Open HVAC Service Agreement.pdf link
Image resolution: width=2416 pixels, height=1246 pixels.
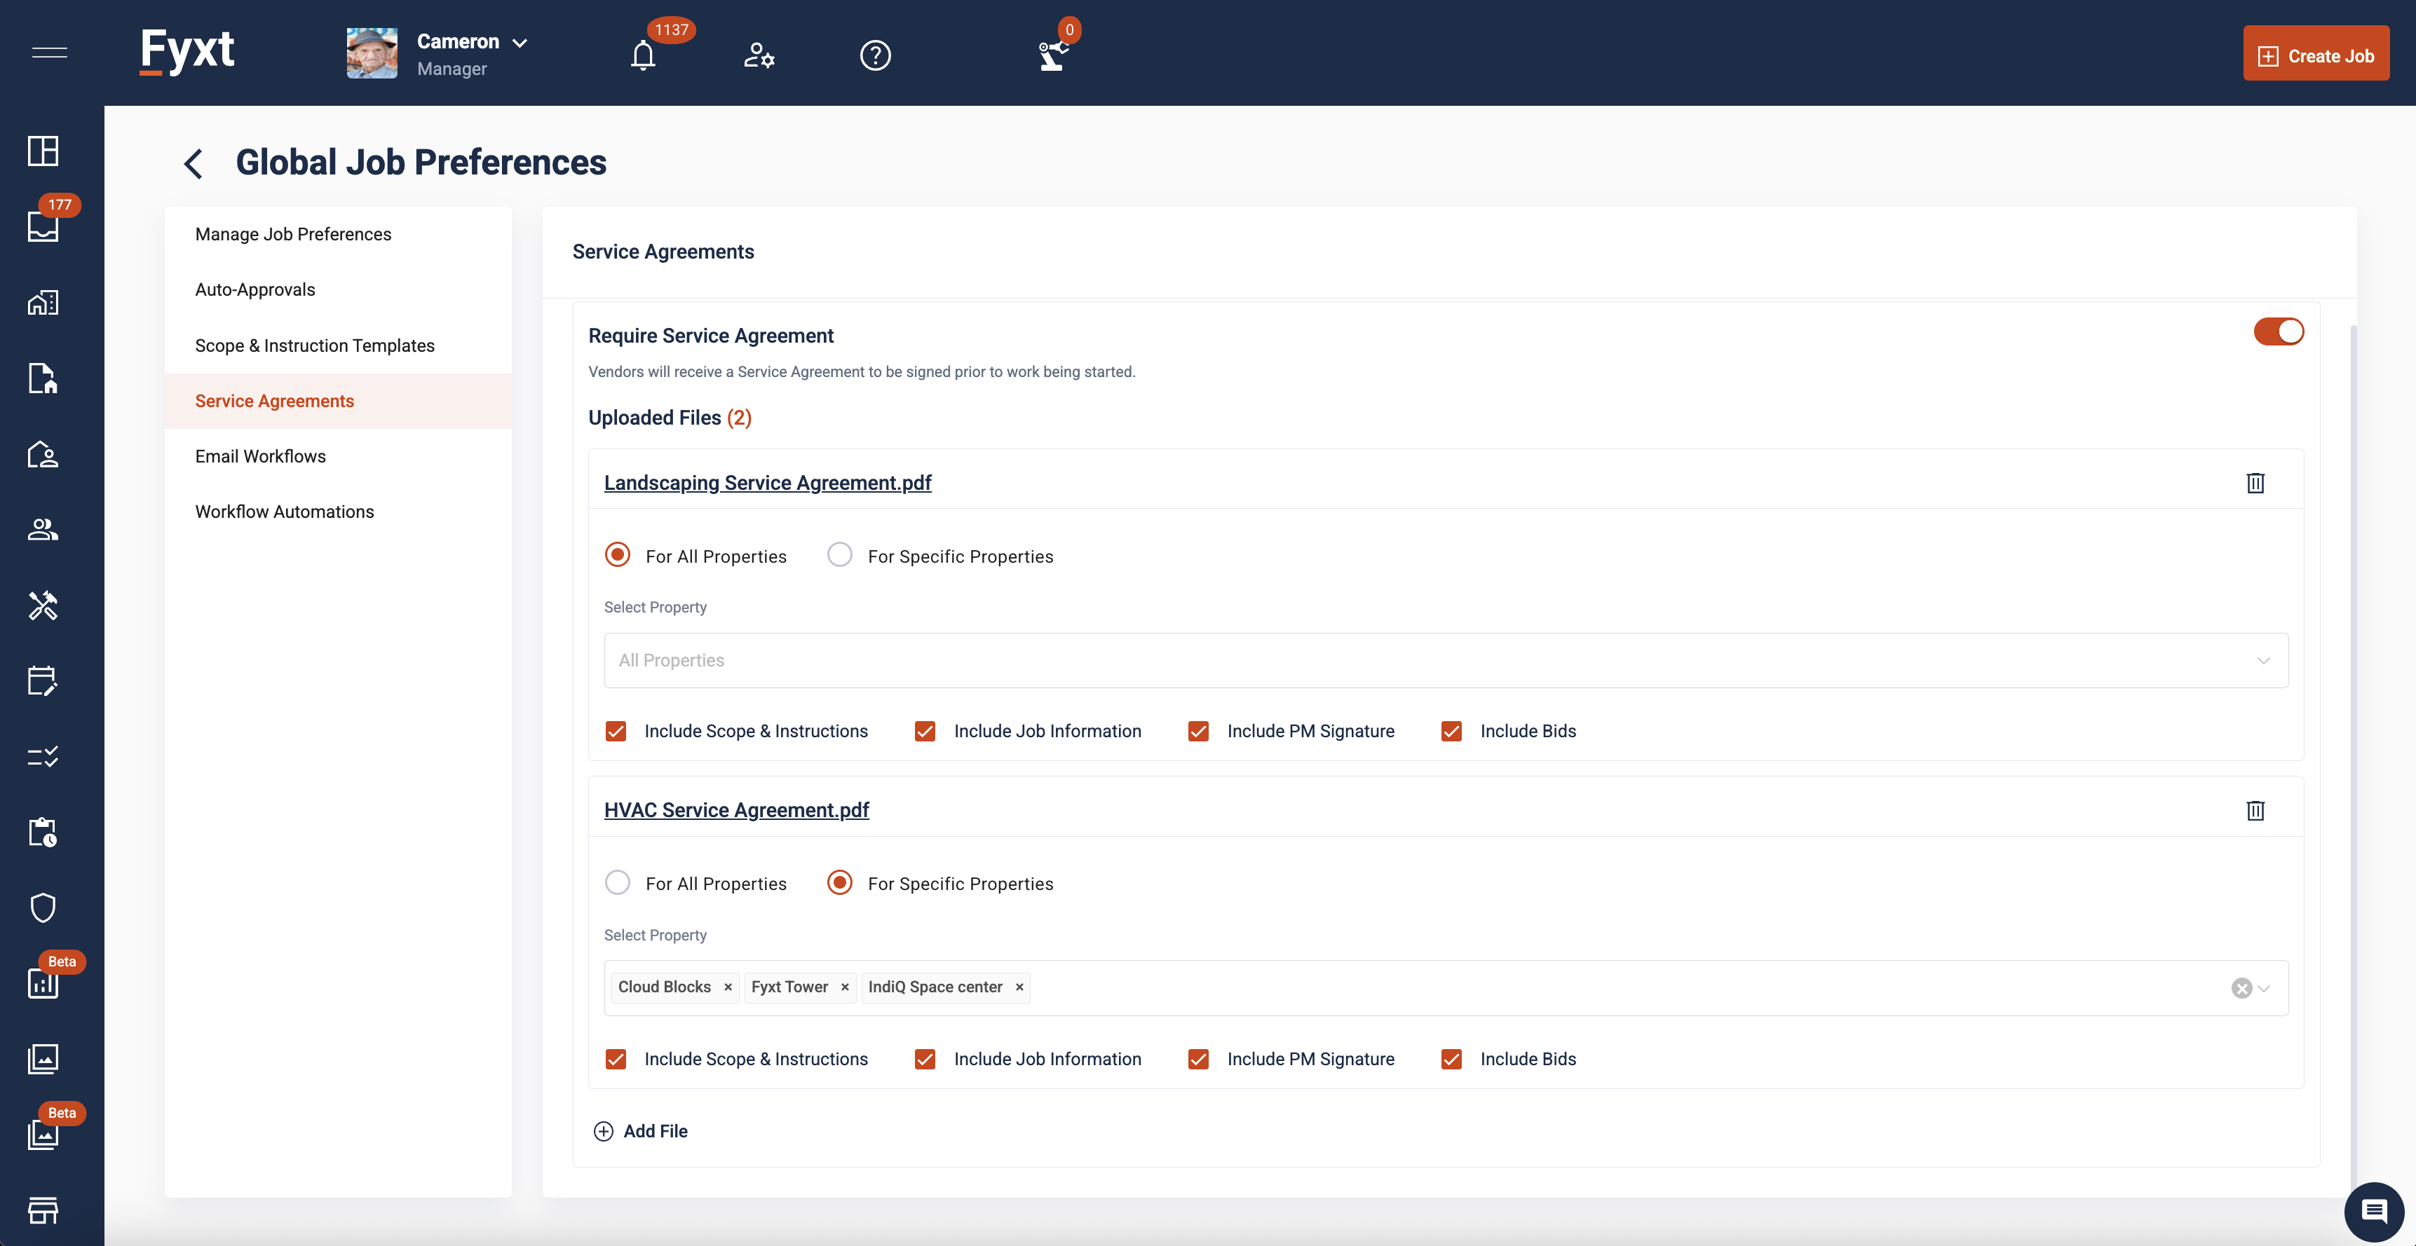(x=736, y=810)
